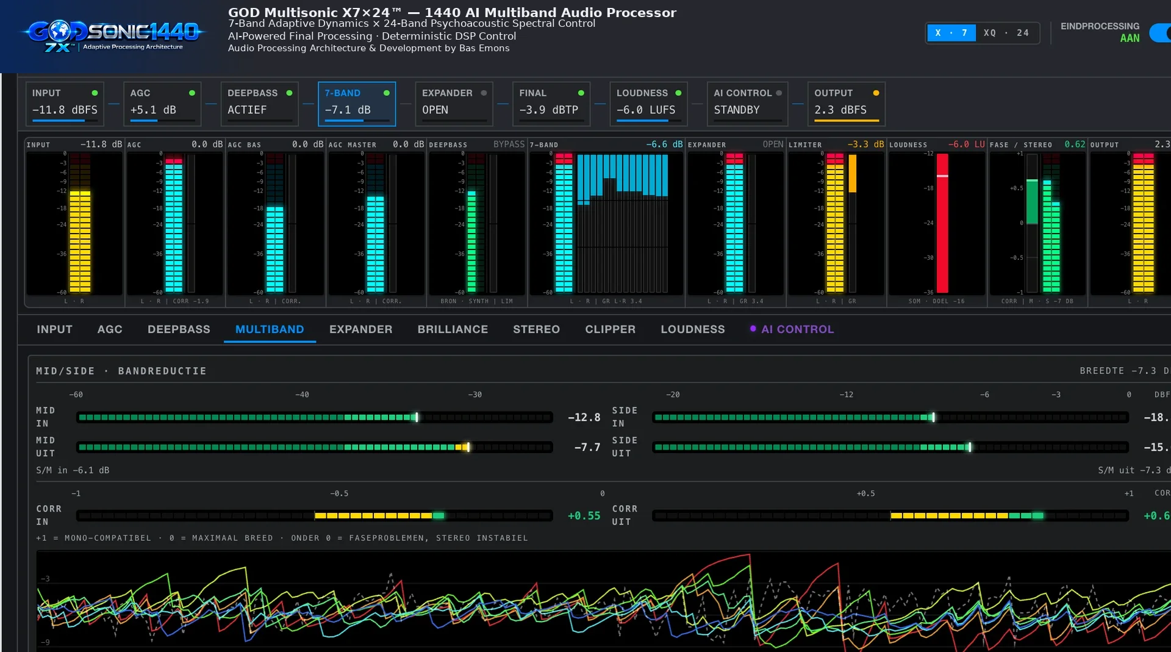Open the AGC stage card
1171x652 pixels.
[162, 104]
